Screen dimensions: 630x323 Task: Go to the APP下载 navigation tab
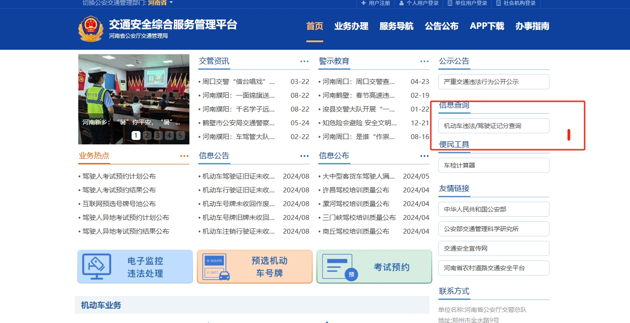487,26
